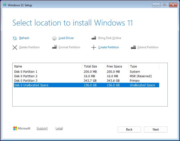The height and width of the screenshot is (141, 180).
Task: Click the Primary type cell
Action: (135, 80)
